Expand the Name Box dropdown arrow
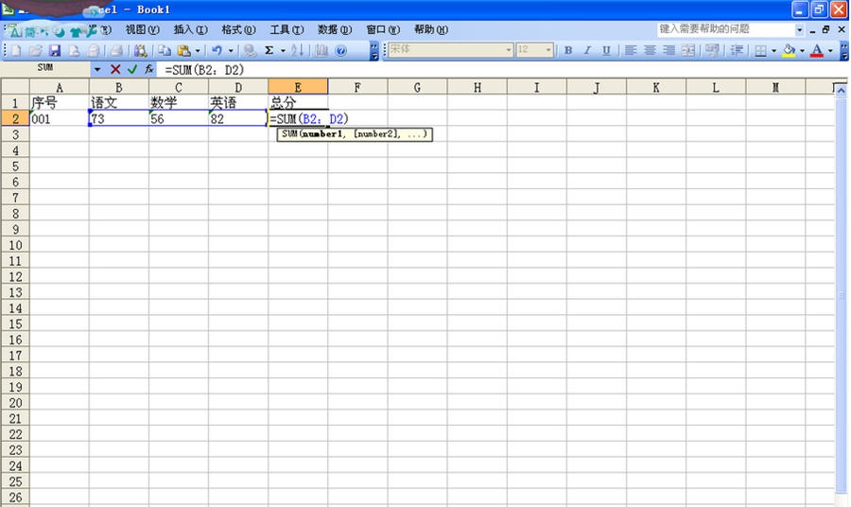 (x=97, y=69)
